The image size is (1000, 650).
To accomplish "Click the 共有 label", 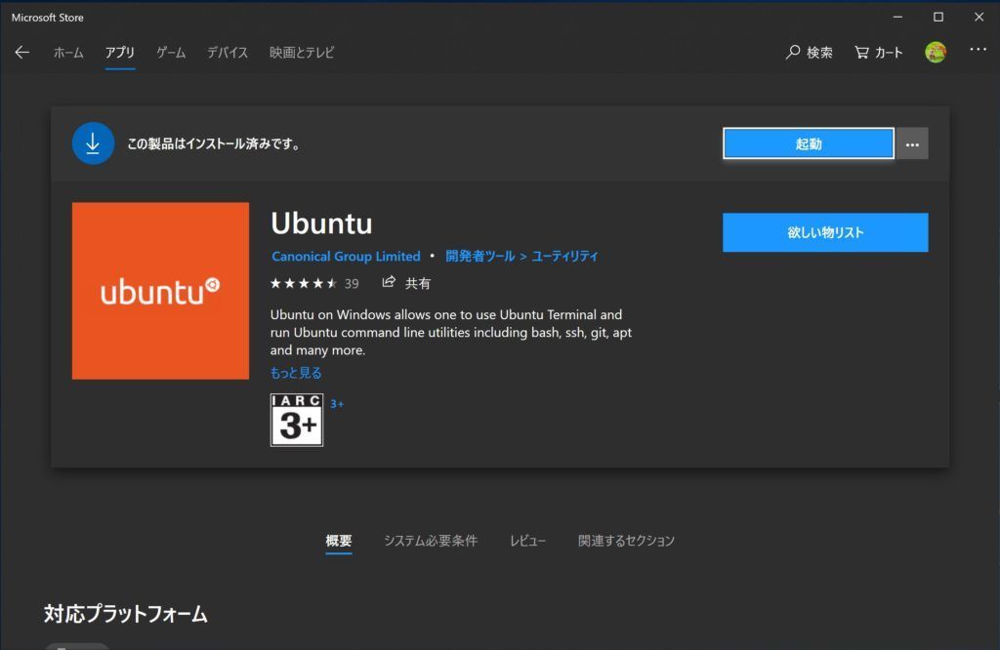I will point(418,284).
